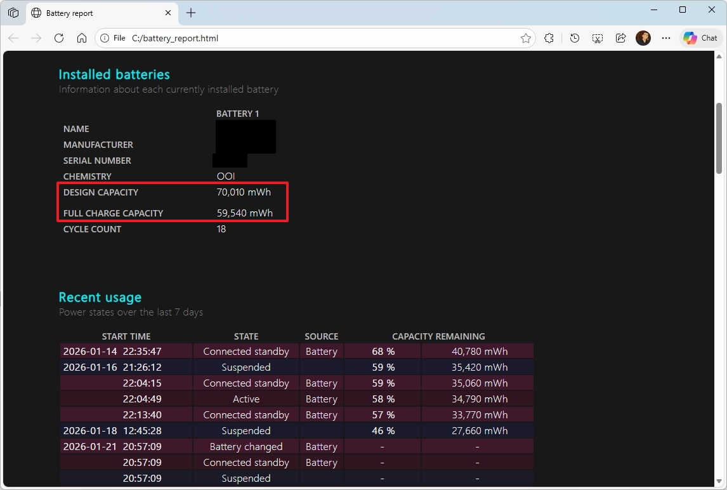The width and height of the screenshot is (727, 490).
Task: Open a new browser tab
Action: (190, 12)
